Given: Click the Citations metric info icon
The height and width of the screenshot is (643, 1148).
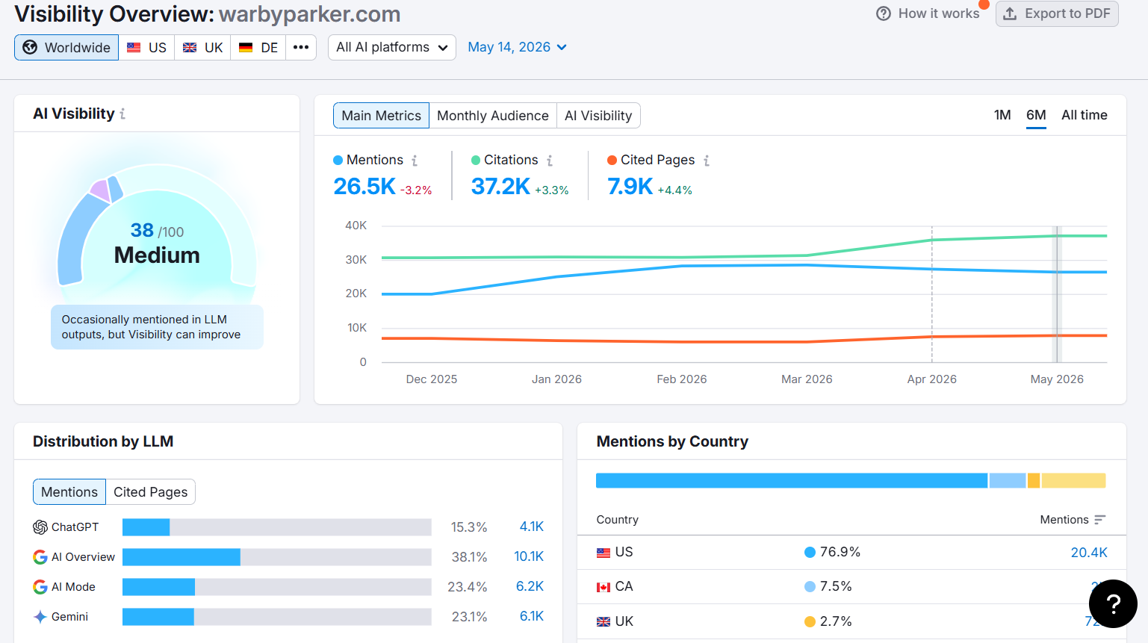Looking at the screenshot, I should pos(550,161).
